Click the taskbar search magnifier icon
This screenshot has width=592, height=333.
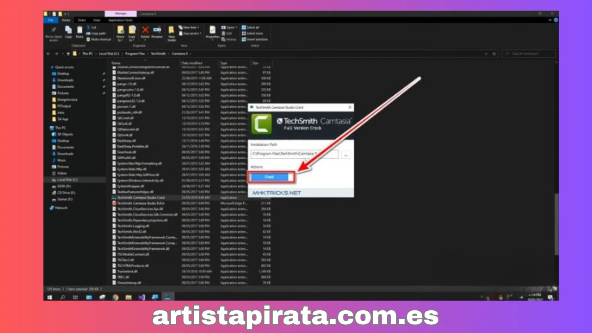tap(63, 296)
